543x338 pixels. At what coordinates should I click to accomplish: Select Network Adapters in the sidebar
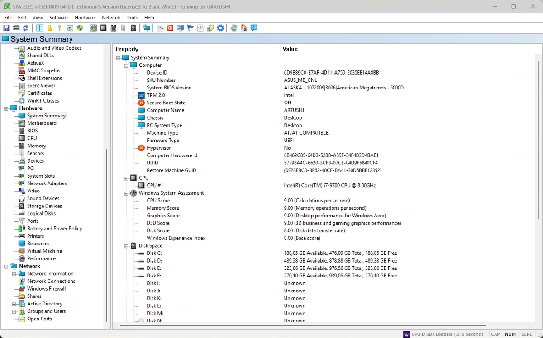(x=47, y=183)
